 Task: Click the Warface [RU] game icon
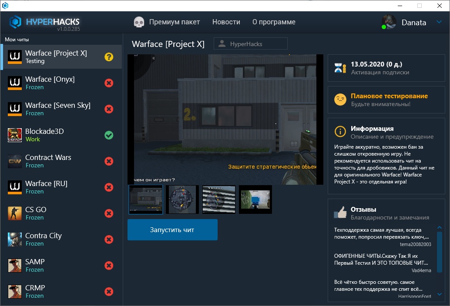(15, 187)
